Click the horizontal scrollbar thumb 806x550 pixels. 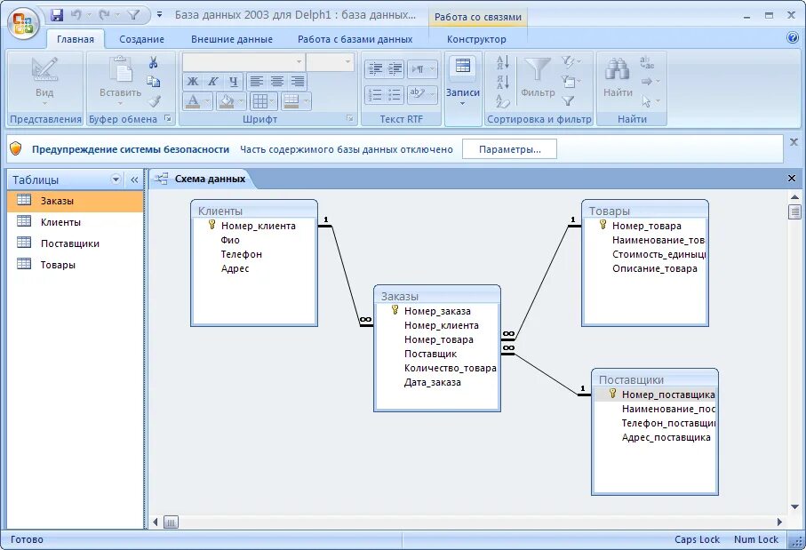(x=171, y=522)
